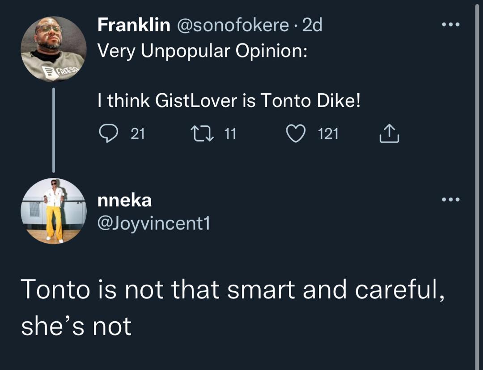Open the tweet saying GistLover is Tonto Dike
The width and height of the screenshot is (483, 370).
pos(229,101)
